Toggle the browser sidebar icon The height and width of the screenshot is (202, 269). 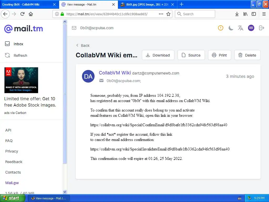point(254,14)
